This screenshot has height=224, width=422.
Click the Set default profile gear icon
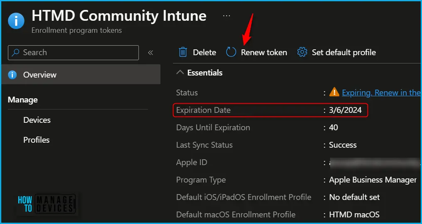pos(302,52)
